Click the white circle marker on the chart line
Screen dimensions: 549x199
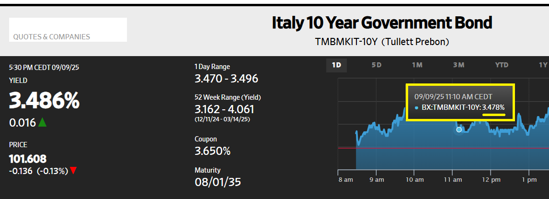(459, 129)
